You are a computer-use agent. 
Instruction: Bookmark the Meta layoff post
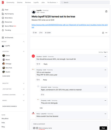pyautogui.click(x=106, y=11)
